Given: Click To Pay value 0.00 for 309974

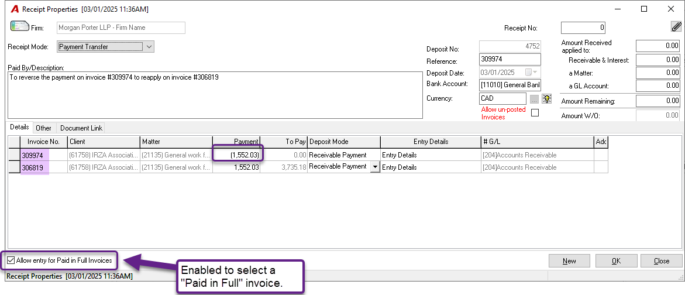Looking at the screenshot, I should (284, 155).
